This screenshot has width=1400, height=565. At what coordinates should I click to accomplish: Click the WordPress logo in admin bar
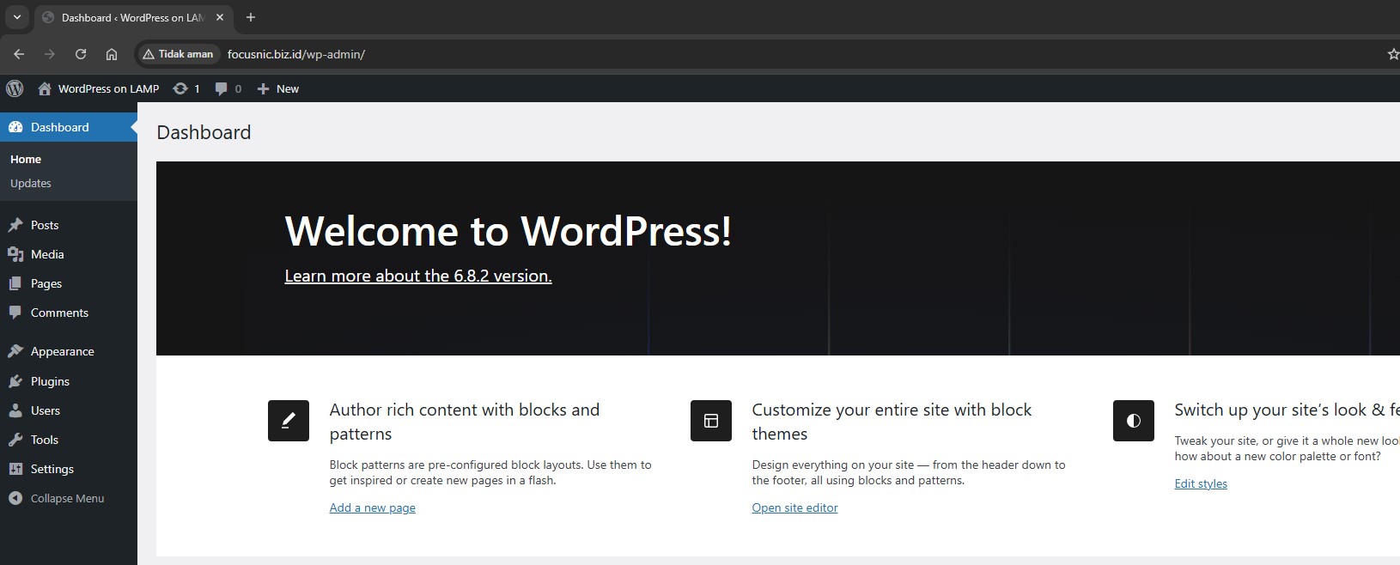(15, 88)
